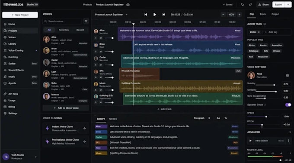The image size is (294, 163).
Task: Zoom out the timeline with the minus button
Action: [223, 15]
